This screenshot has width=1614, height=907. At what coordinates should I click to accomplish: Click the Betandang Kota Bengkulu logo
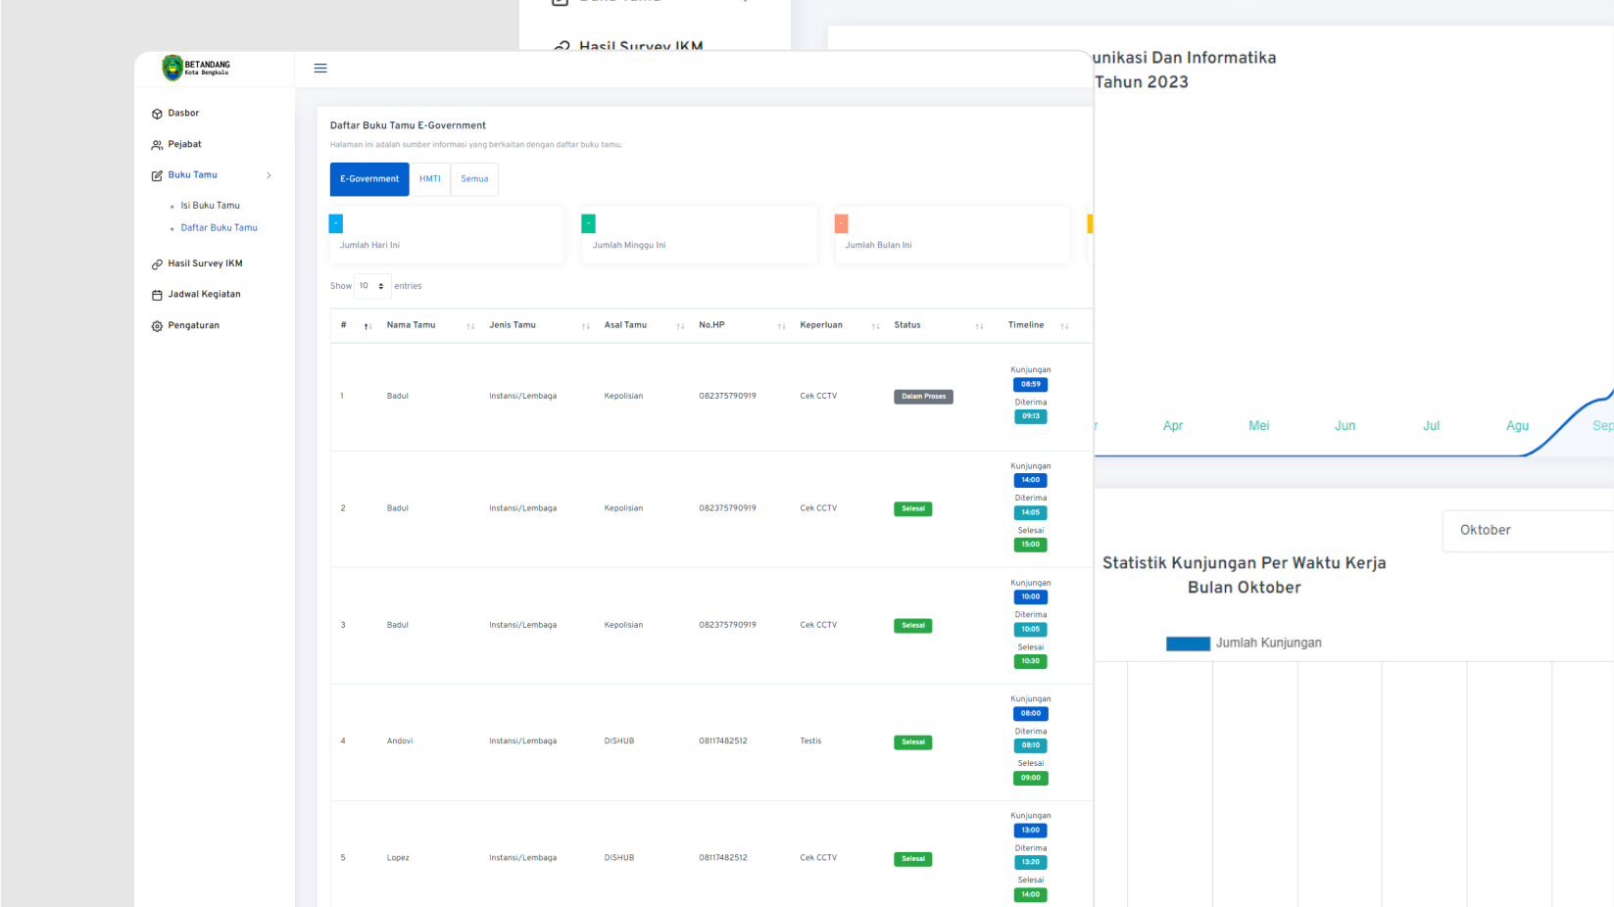(196, 68)
